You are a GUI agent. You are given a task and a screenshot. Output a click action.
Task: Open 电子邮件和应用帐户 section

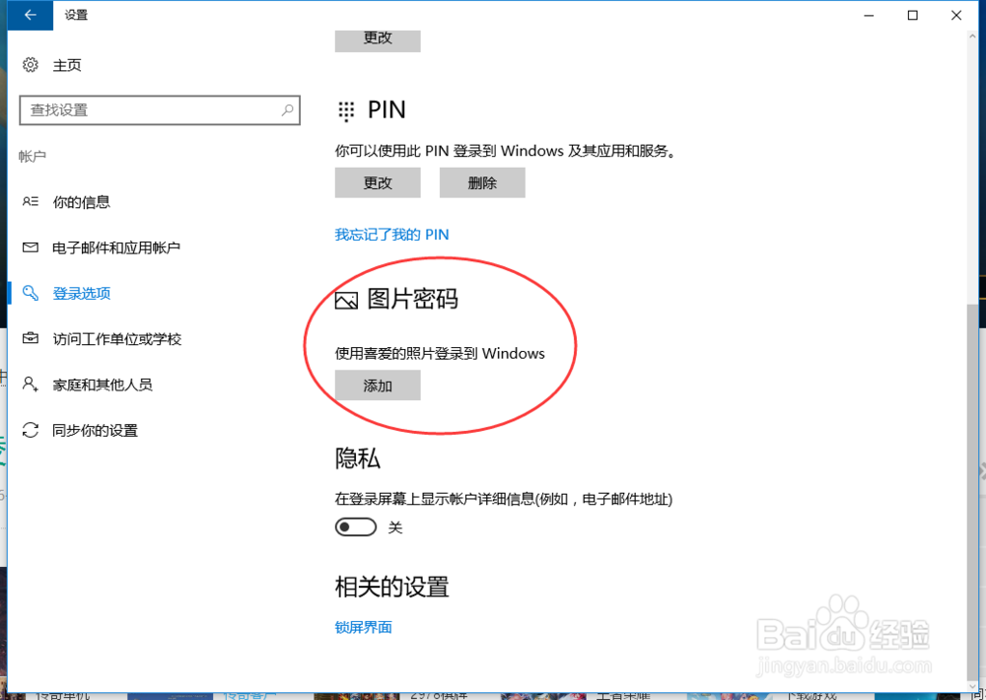click(x=116, y=247)
